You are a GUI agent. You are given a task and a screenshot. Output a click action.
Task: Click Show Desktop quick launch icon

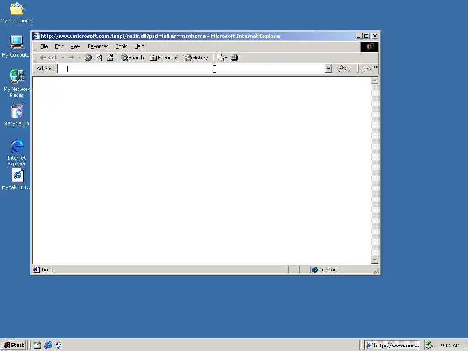[x=37, y=345]
